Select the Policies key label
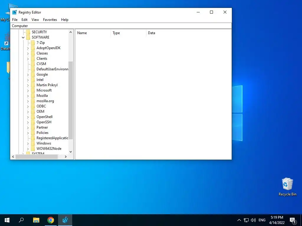The height and width of the screenshot is (226, 302). (42, 133)
